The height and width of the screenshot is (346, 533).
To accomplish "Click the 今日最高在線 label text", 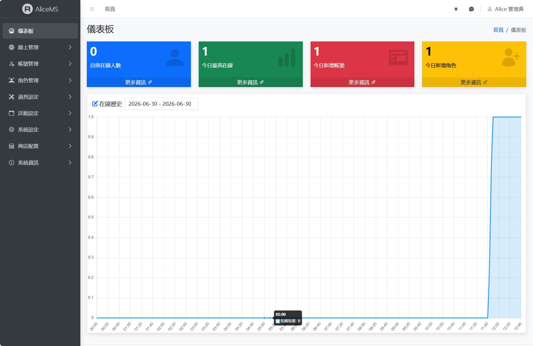I will 217,66.
